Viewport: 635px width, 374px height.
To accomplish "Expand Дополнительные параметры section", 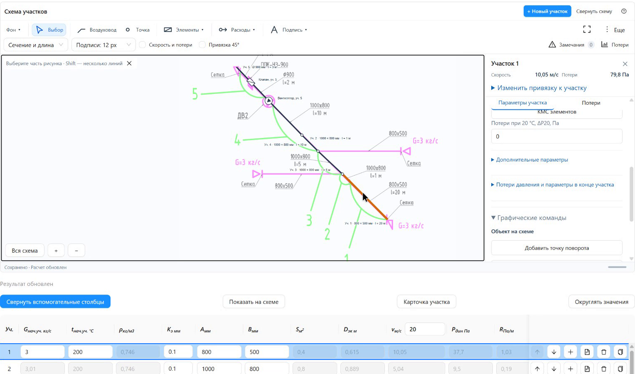I will [529, 160].
